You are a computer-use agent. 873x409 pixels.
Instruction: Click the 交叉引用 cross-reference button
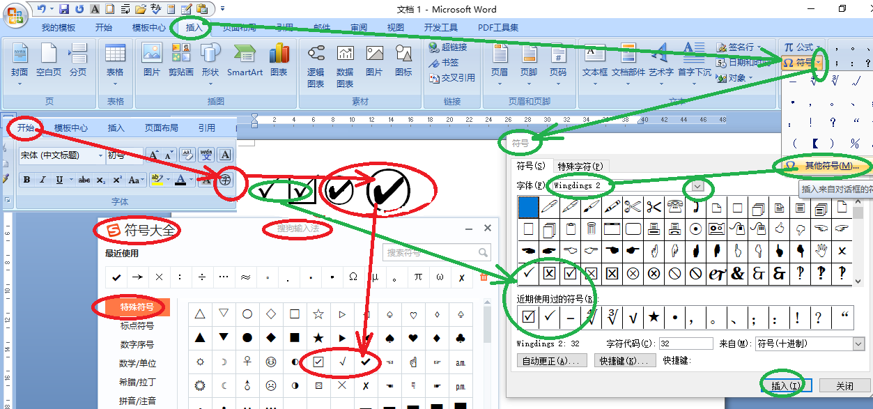coord(451,78)
